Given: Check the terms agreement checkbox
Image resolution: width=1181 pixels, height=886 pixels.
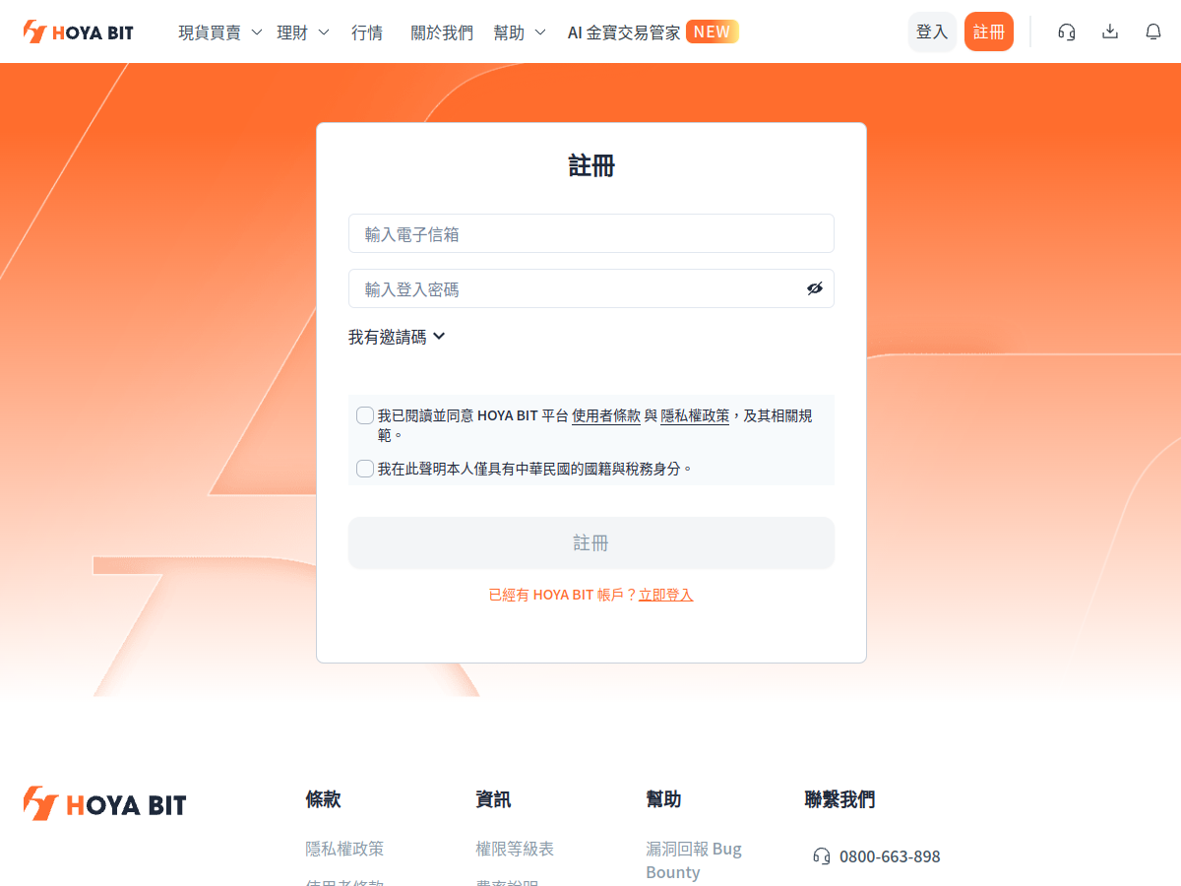Looking at the screenshot, I should (x=365, y=415).
